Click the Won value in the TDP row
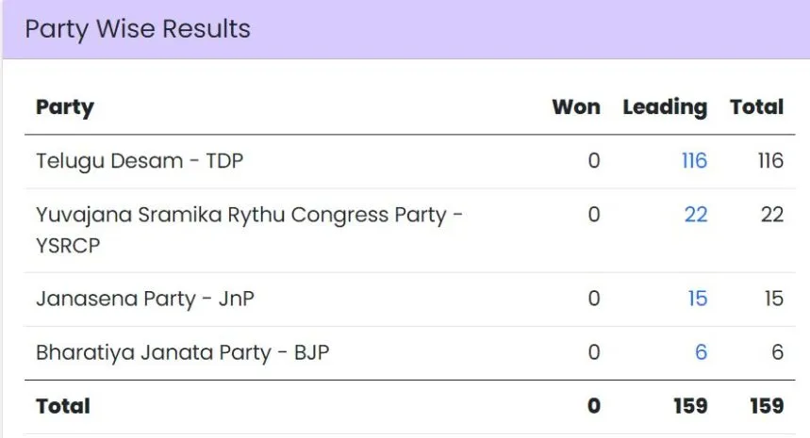Viewport: 810px width, 438px height. [x=594, y=161]
